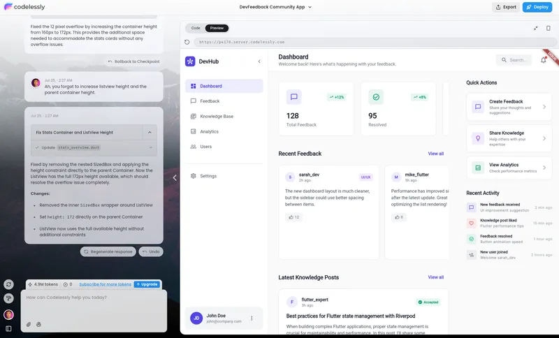The height and width of the screenshot is (338, 559).
Task: Open John Doe profile options menu
Action: [x=252, y=318]
